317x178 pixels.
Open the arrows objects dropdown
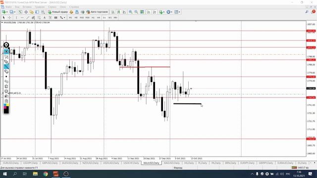62,18
